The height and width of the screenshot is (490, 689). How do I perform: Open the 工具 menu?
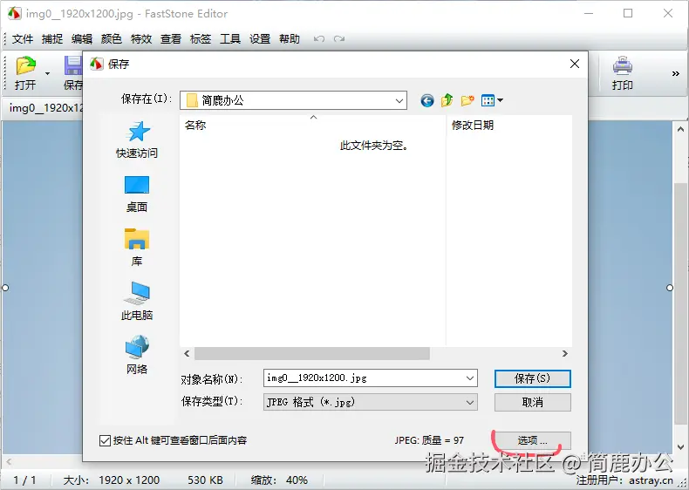coord(230,39)
